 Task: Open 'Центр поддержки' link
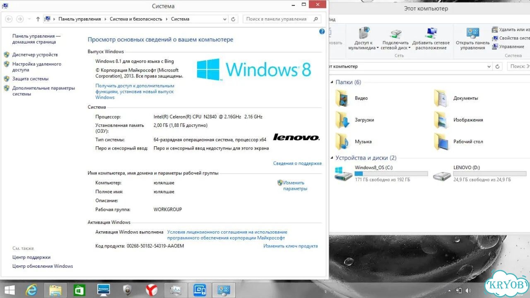pos(31,257)
